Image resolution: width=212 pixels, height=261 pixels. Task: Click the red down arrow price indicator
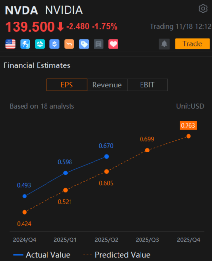[60, 27]
